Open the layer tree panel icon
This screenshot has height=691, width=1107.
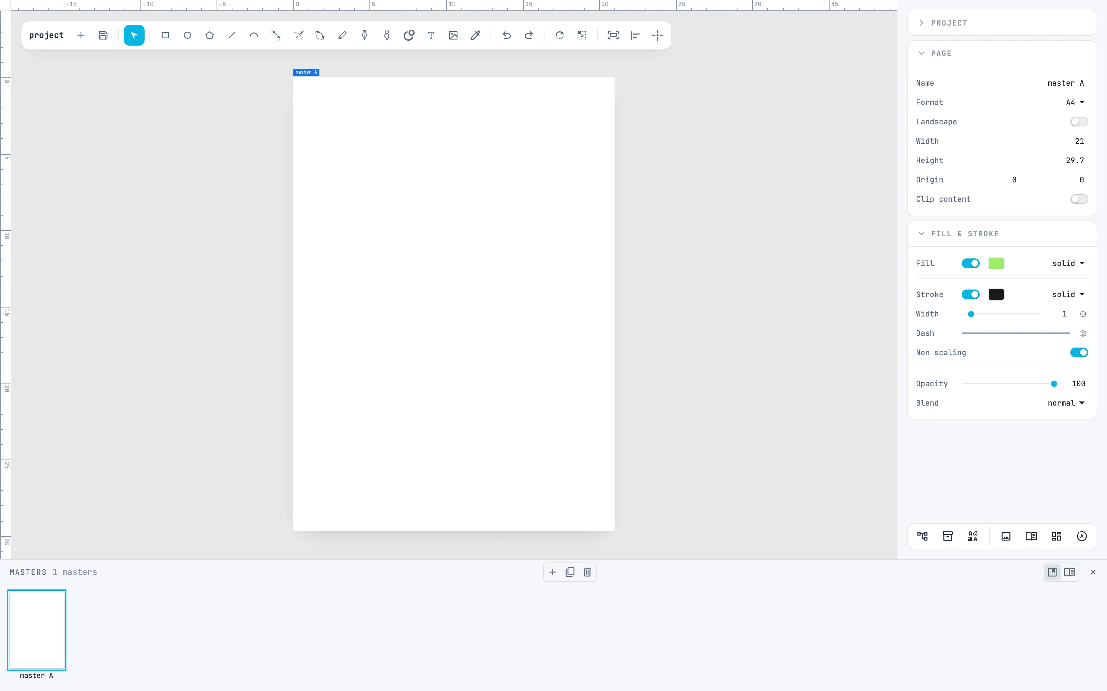click(x=922, y=536)
